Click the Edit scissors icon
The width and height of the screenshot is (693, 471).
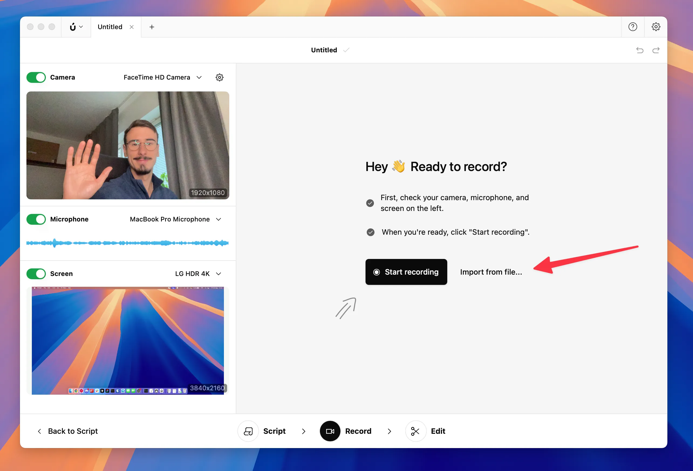tap(415, 431)
